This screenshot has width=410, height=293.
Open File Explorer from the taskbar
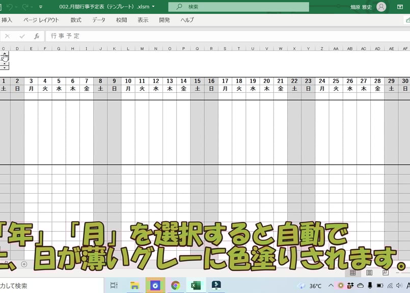point(135,285)
